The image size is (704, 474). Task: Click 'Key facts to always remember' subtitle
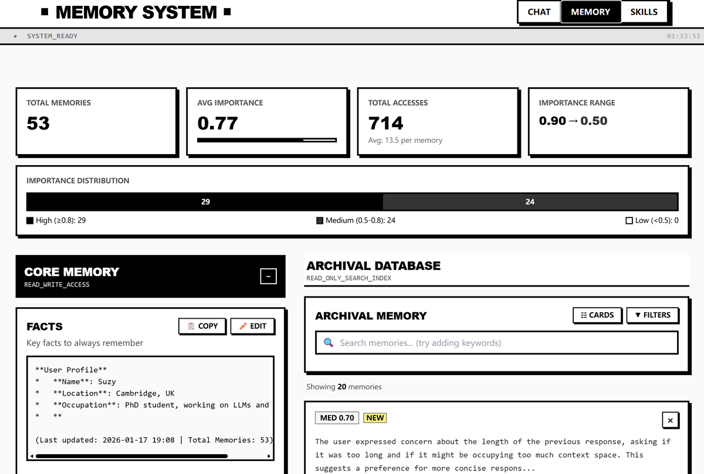[x=84, y=343]
